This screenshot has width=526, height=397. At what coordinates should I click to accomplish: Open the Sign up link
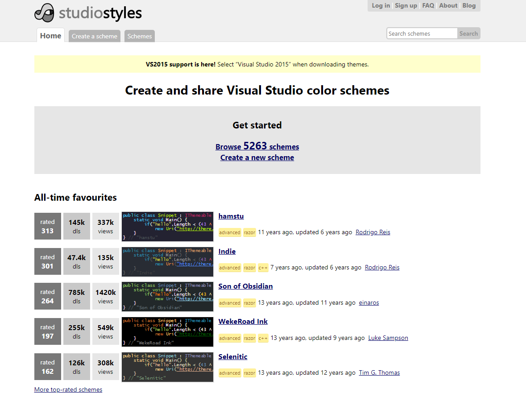pyautogui.click(x=406, y=5)
